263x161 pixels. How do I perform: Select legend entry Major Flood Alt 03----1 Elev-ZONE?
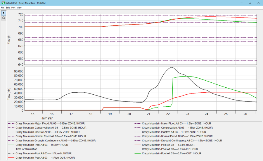(173, 123)
